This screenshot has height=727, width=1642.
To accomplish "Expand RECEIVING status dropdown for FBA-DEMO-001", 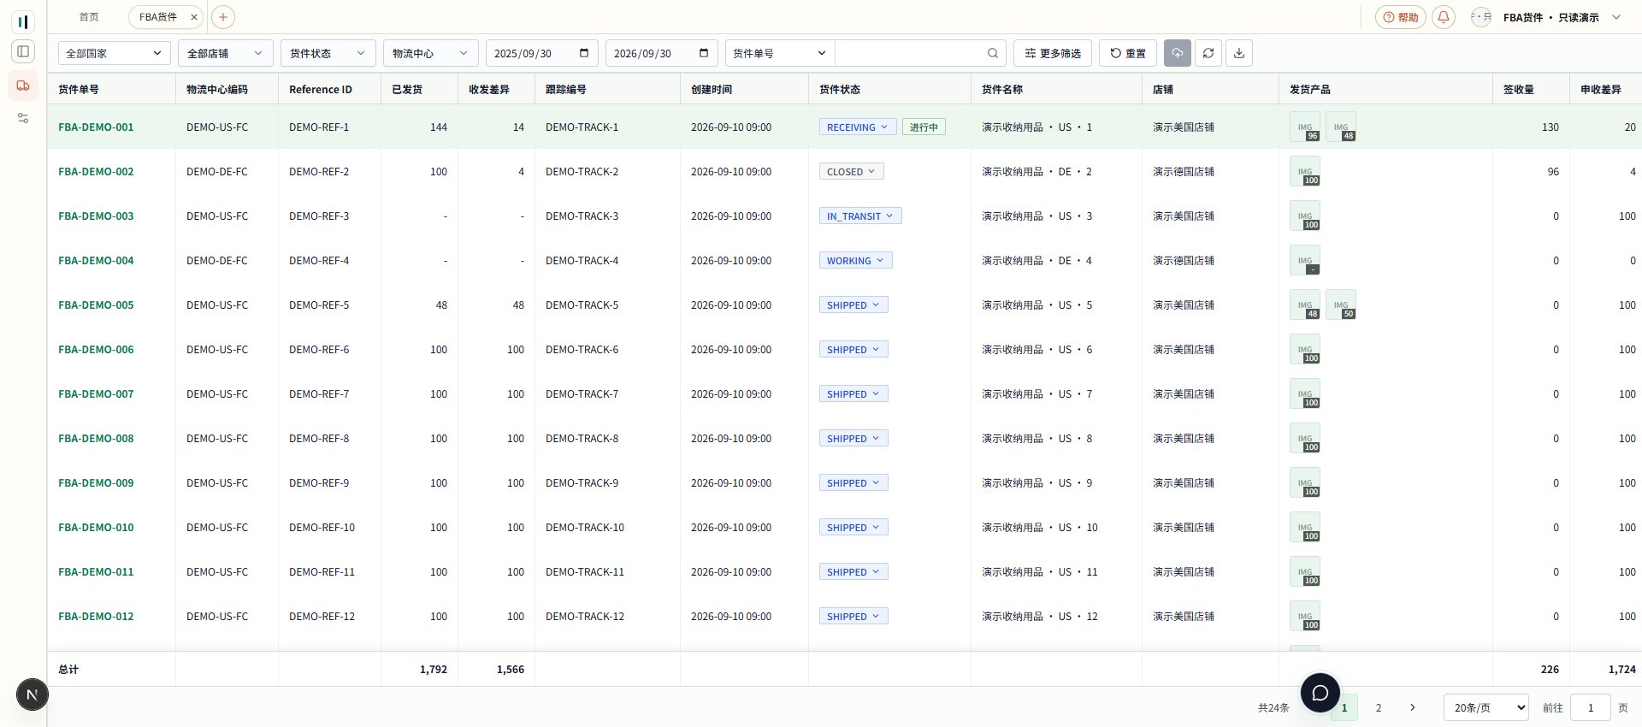I will pyautogui.click(x=858, y=127).
